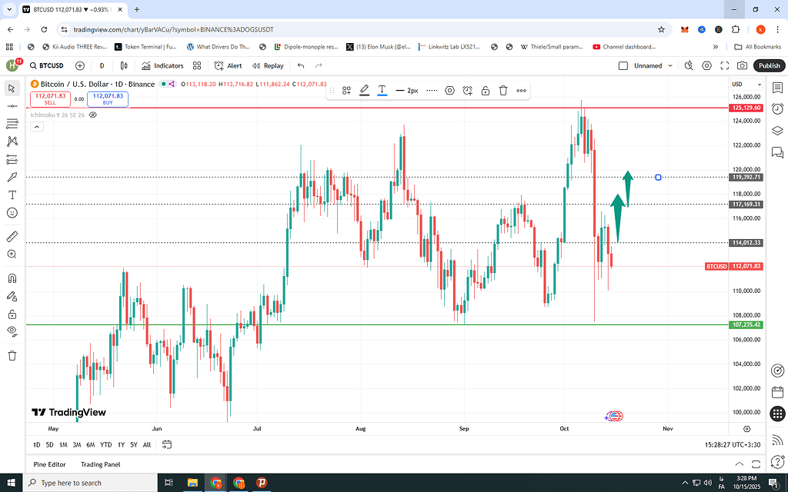Collapse the indicator legend chevron
The width and height of the screenshot is (788, 492).
point(35,127)
